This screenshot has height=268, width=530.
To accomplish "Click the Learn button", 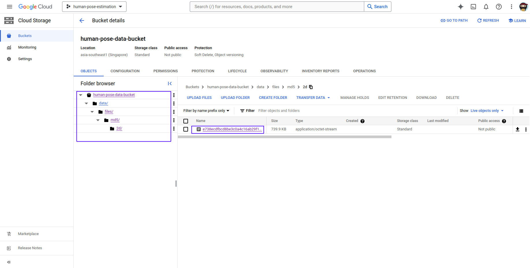I will (517, 21).
